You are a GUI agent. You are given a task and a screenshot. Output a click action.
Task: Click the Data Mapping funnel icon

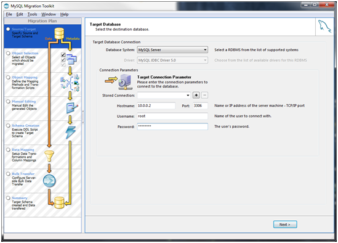tap(49, 156)
